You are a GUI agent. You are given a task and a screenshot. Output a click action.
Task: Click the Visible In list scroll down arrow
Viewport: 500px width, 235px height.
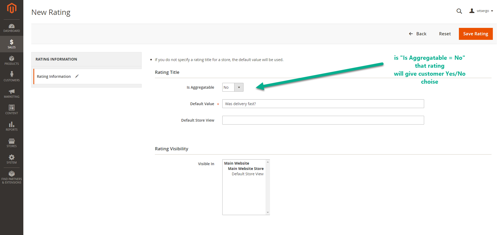268,212
